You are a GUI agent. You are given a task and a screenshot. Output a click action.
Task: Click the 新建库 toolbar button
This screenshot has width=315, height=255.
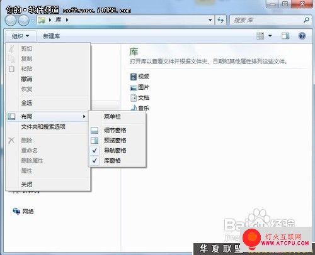click(x=52, y=36)
